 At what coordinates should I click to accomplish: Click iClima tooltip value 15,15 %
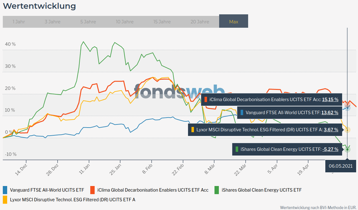[x=330, y=99]
